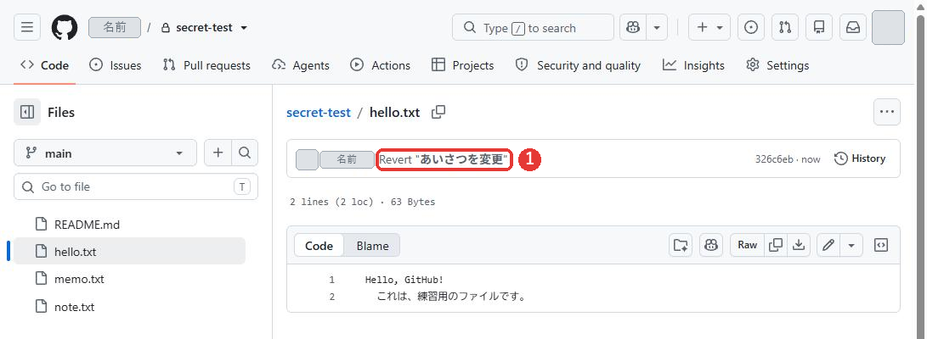Open the more file actions ellipsis

887,112
